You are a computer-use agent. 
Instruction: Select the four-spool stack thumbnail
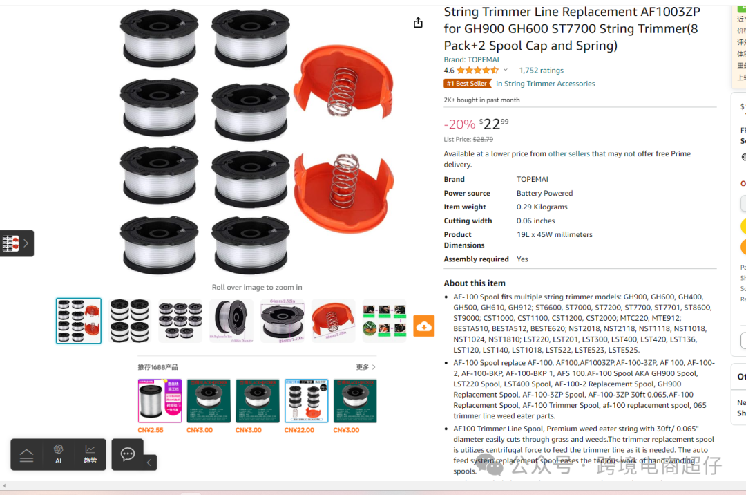tap(129, 320)
